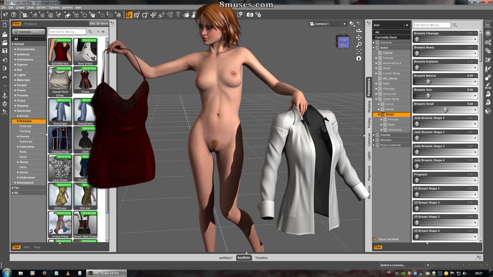The image size is (493, 277).
Task: Open the Select a Lesson dropdown
Action: pyautogui.click(x=404, y=265)
